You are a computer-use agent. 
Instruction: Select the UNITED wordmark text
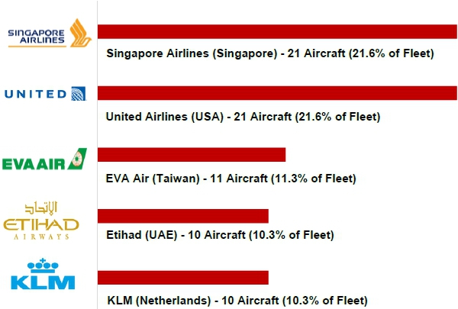coord(35,95)
